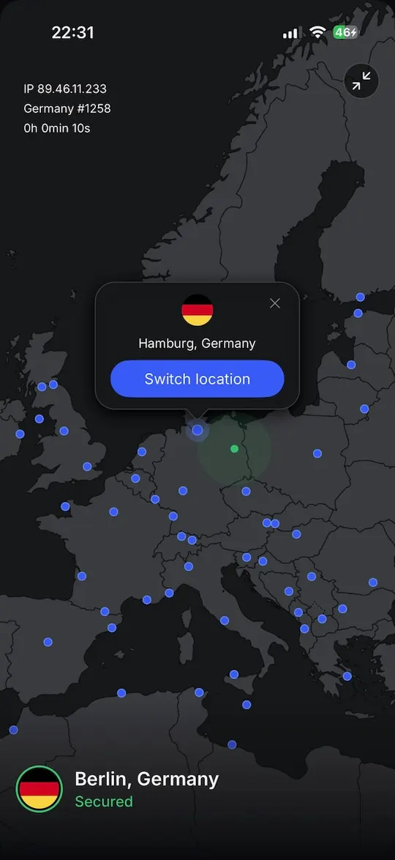Screen dimensions: 395x860
Task: Select the server dot in Hungary
Action: (296, 534)
